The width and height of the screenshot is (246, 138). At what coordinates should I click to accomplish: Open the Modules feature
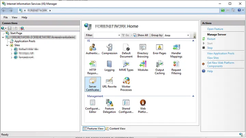[143, 66]
